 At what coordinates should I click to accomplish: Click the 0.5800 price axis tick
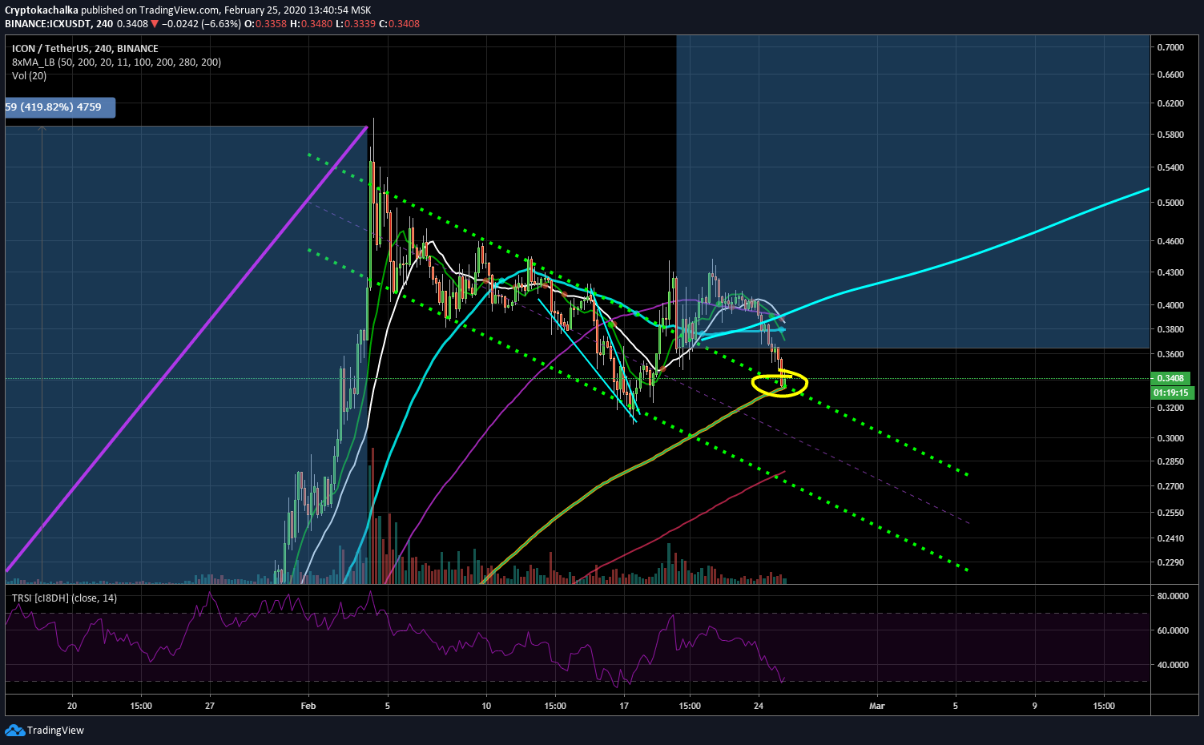[x=1170, y=135]
